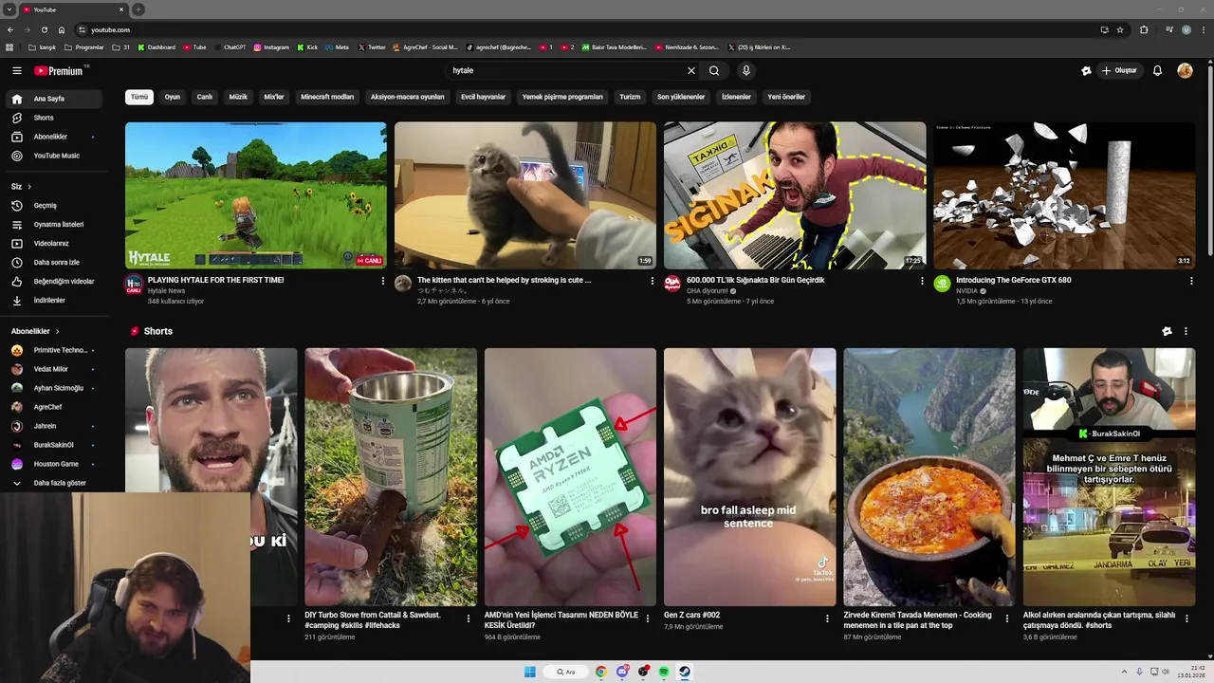The image size is (1214, 683).
Task: Open the notifications bell
Action: (1157, 70)
